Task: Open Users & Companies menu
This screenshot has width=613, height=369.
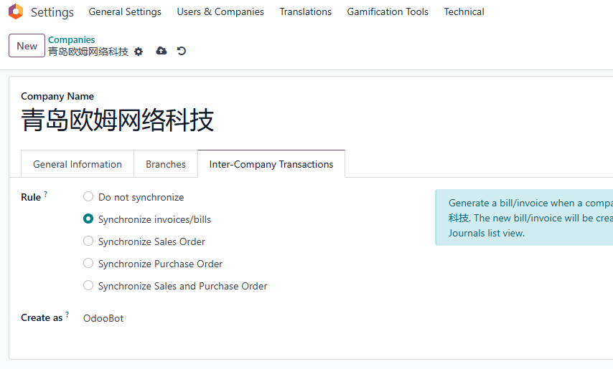Action: [220, 11]
